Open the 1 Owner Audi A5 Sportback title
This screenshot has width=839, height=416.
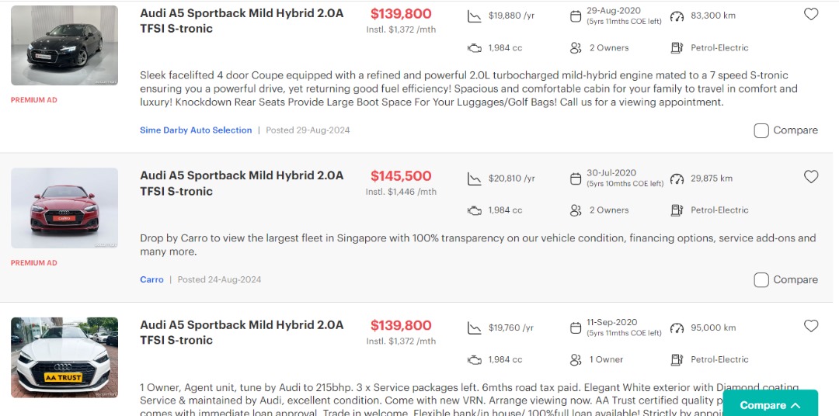[x=242, y=332]
